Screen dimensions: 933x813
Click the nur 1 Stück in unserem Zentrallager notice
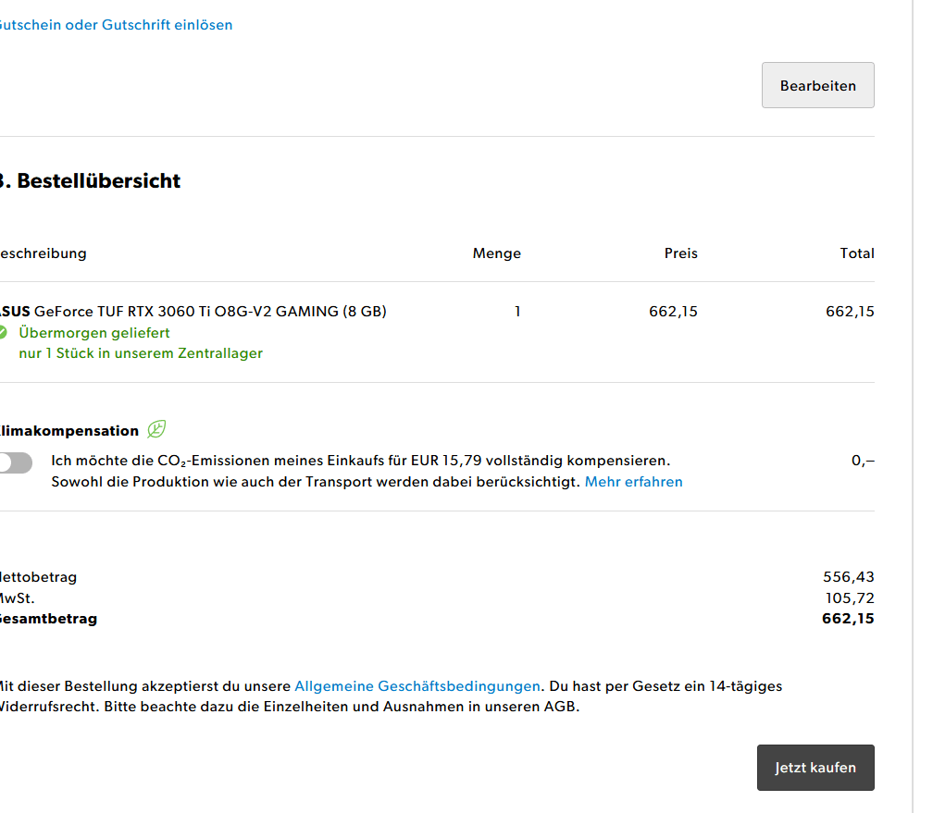tap(141, 353)
